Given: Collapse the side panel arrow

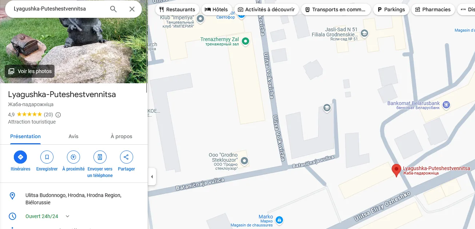Looking at the screenshot, I should tap(152, 177).
